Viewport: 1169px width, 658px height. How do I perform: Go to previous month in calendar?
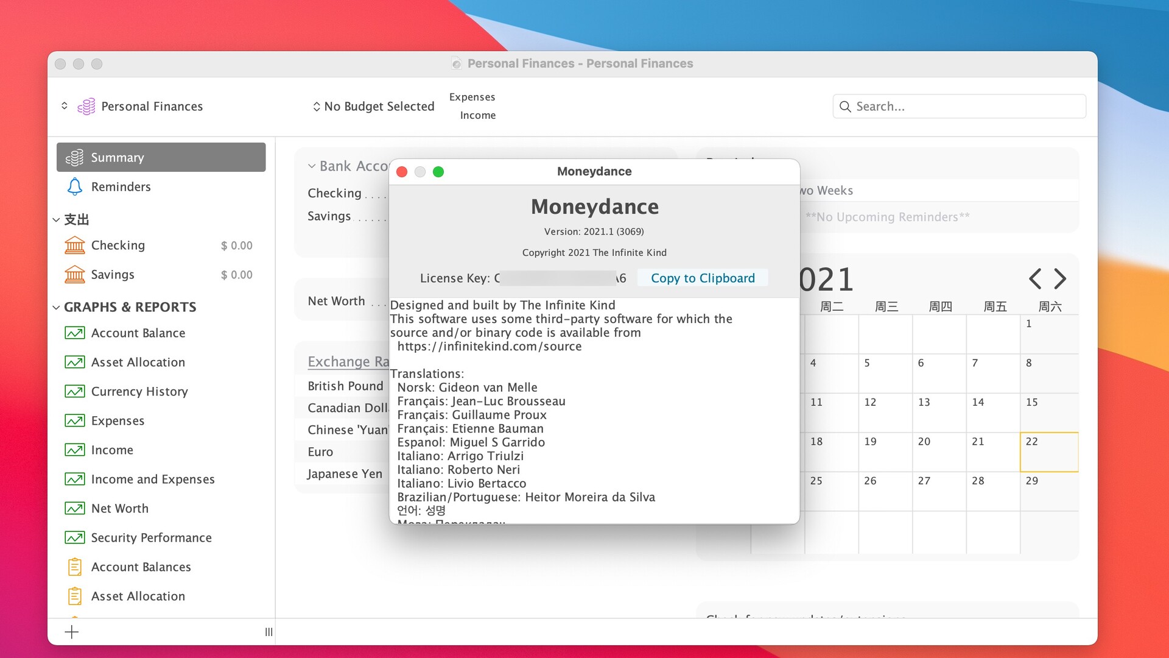pos(1034,279)
